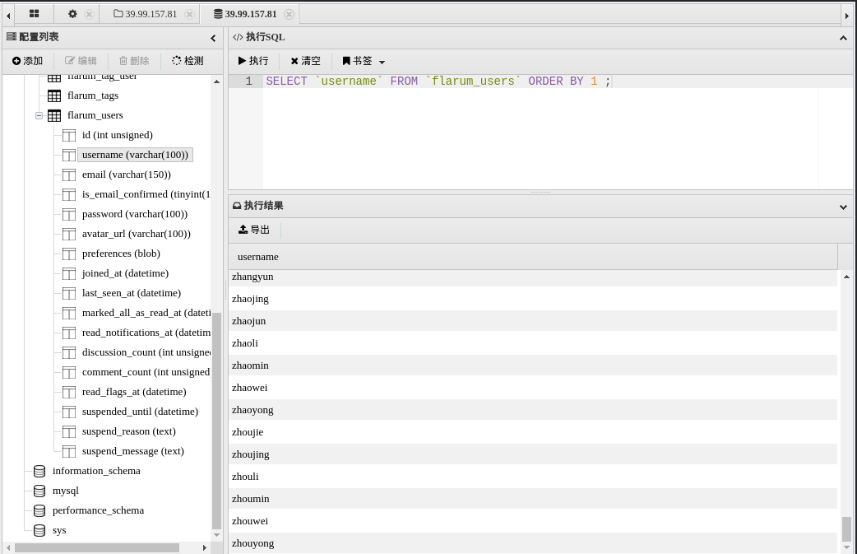Select the username (varchar(100)) column
The image size is (857, 554).
[x=135, y=155]
